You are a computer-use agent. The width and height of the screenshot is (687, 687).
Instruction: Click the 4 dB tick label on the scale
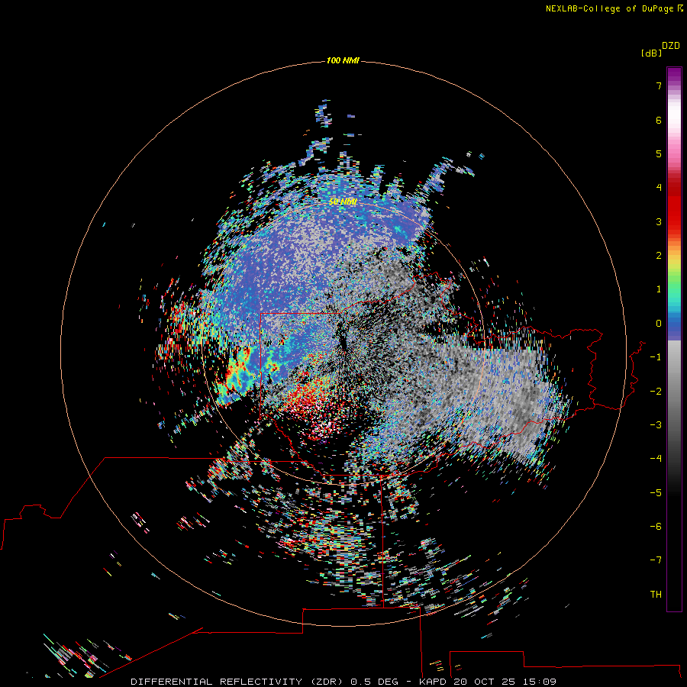(659, 188)
